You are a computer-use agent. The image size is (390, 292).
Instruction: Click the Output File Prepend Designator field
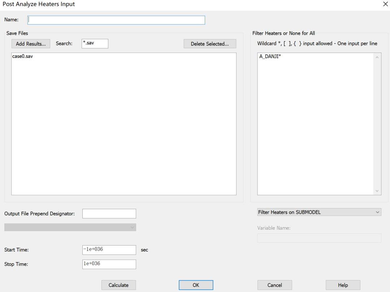109,214
